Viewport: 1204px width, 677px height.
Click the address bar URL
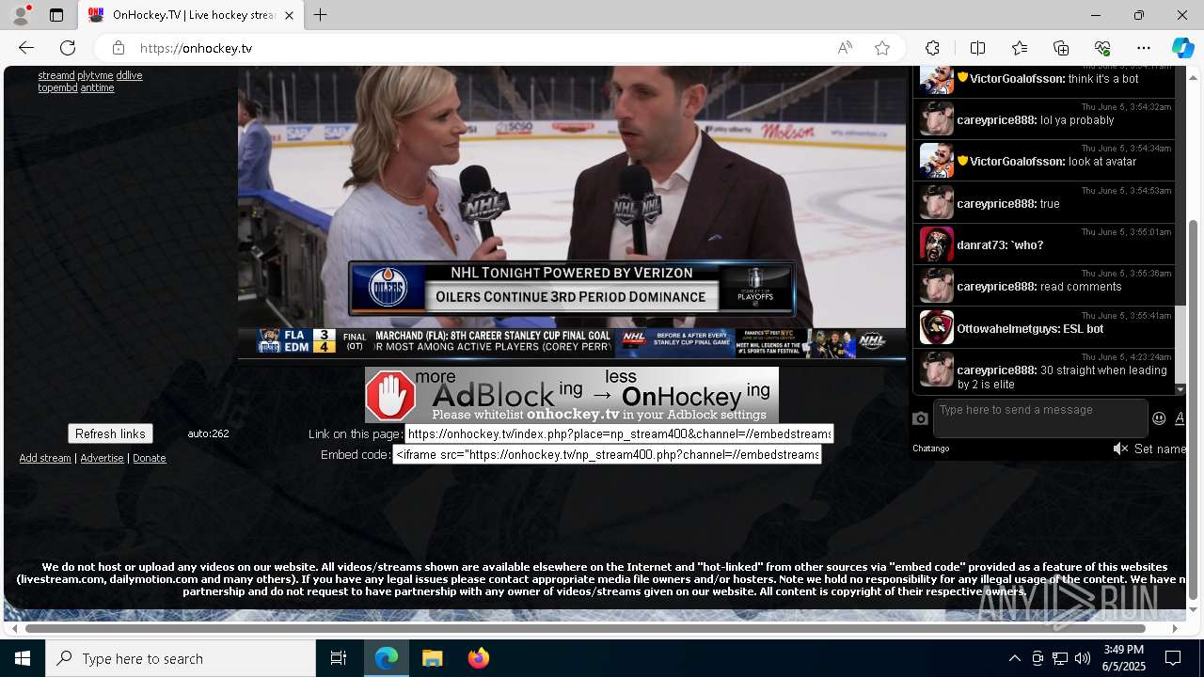click(196, 48)
